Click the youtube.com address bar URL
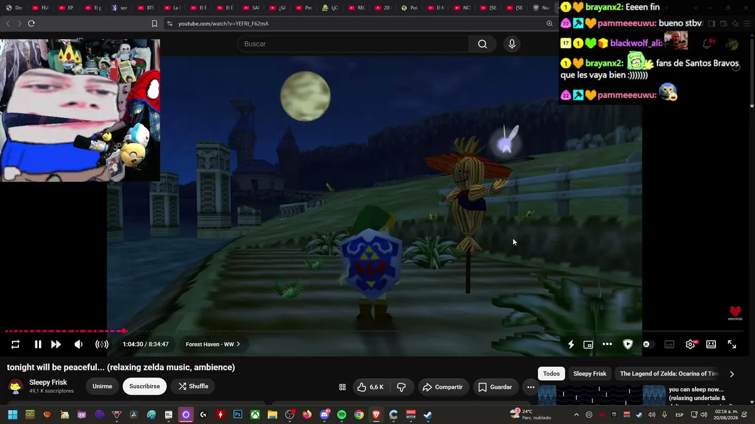755x424 pixels. click(224, 24)
